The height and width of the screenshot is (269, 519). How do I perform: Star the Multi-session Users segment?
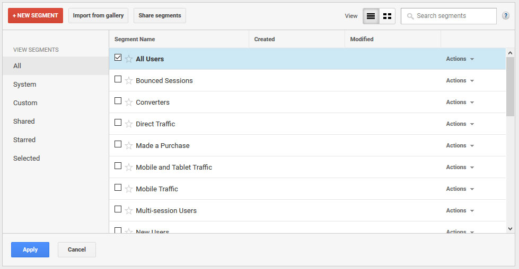[x=129, y=210]
